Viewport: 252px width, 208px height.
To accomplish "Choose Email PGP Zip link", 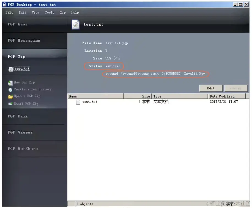I will point(26,104).
